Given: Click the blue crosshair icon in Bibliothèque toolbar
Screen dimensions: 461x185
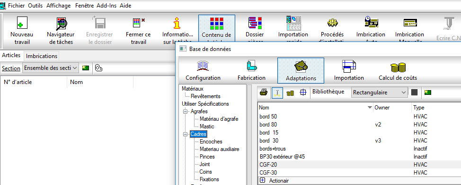Looking at the screenshot, I should click(x=303, y=92).
